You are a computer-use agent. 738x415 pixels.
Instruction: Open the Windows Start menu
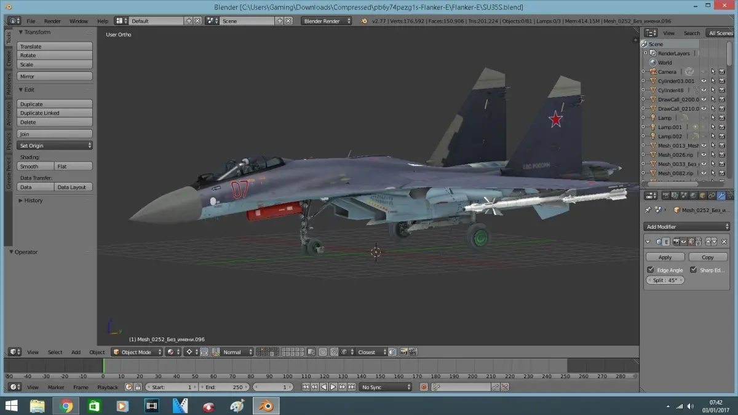(11, 406)
